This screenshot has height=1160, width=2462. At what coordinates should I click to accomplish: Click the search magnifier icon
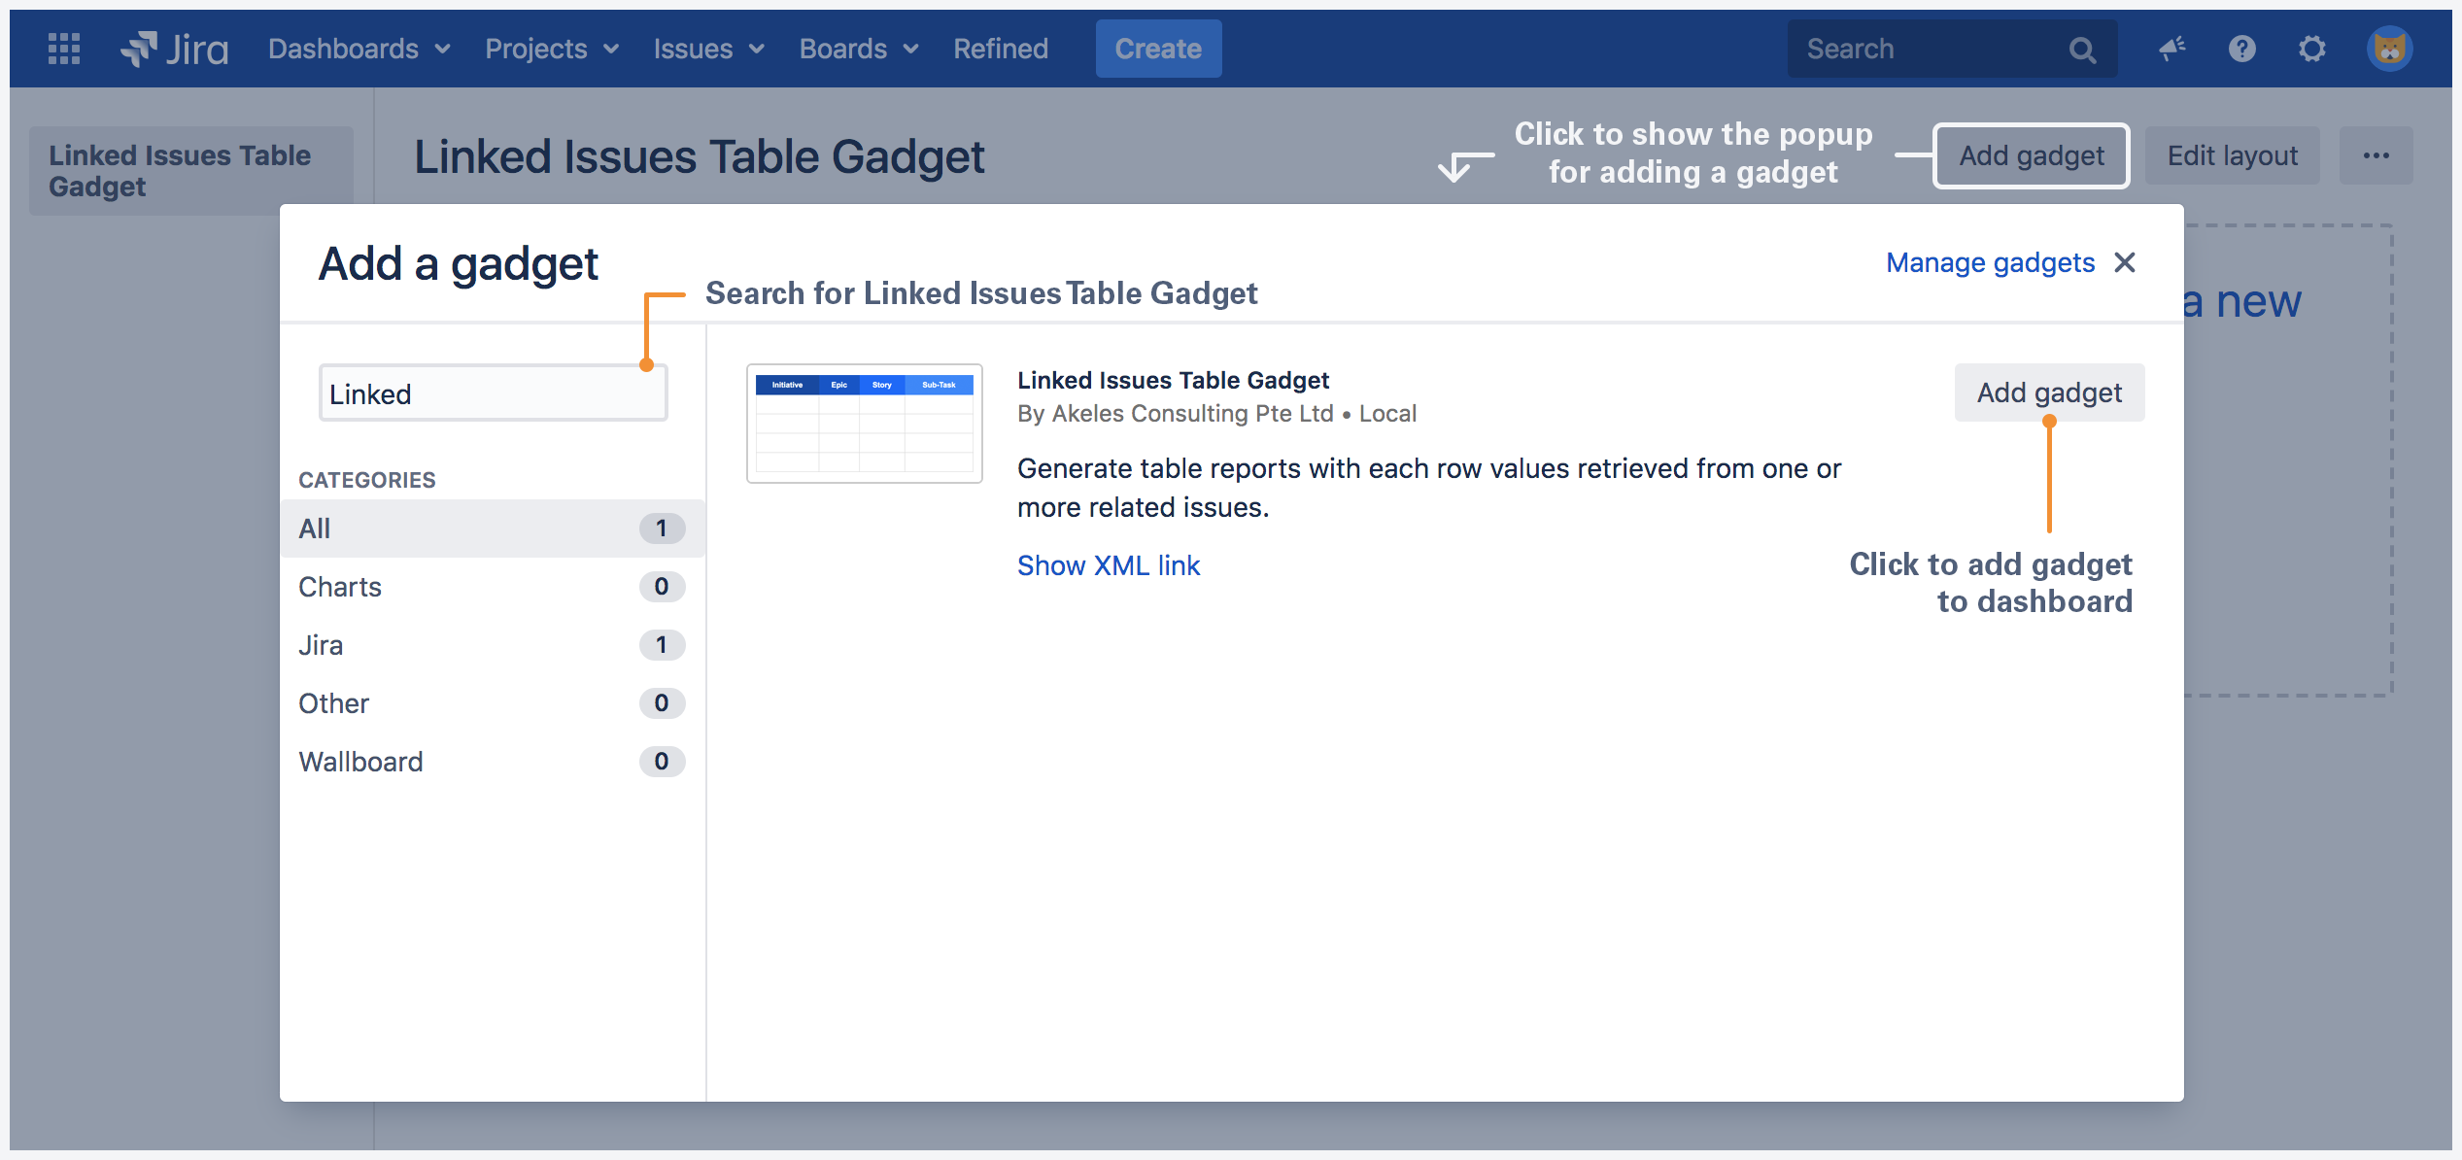pos(2081,50)
